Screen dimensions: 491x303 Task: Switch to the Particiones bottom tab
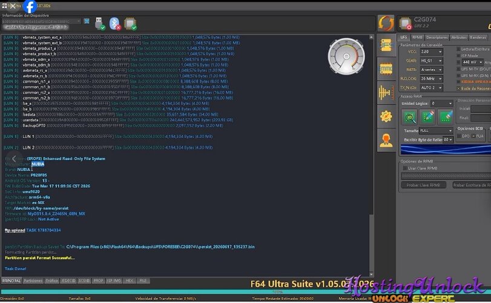33,281
